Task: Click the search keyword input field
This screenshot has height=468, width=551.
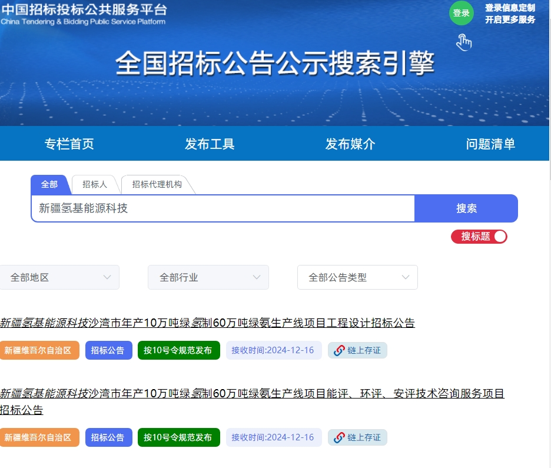Action: coord(223,208)
